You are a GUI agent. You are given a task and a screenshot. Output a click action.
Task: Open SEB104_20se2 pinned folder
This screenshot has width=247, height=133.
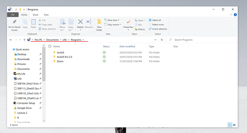click(28, 83)
